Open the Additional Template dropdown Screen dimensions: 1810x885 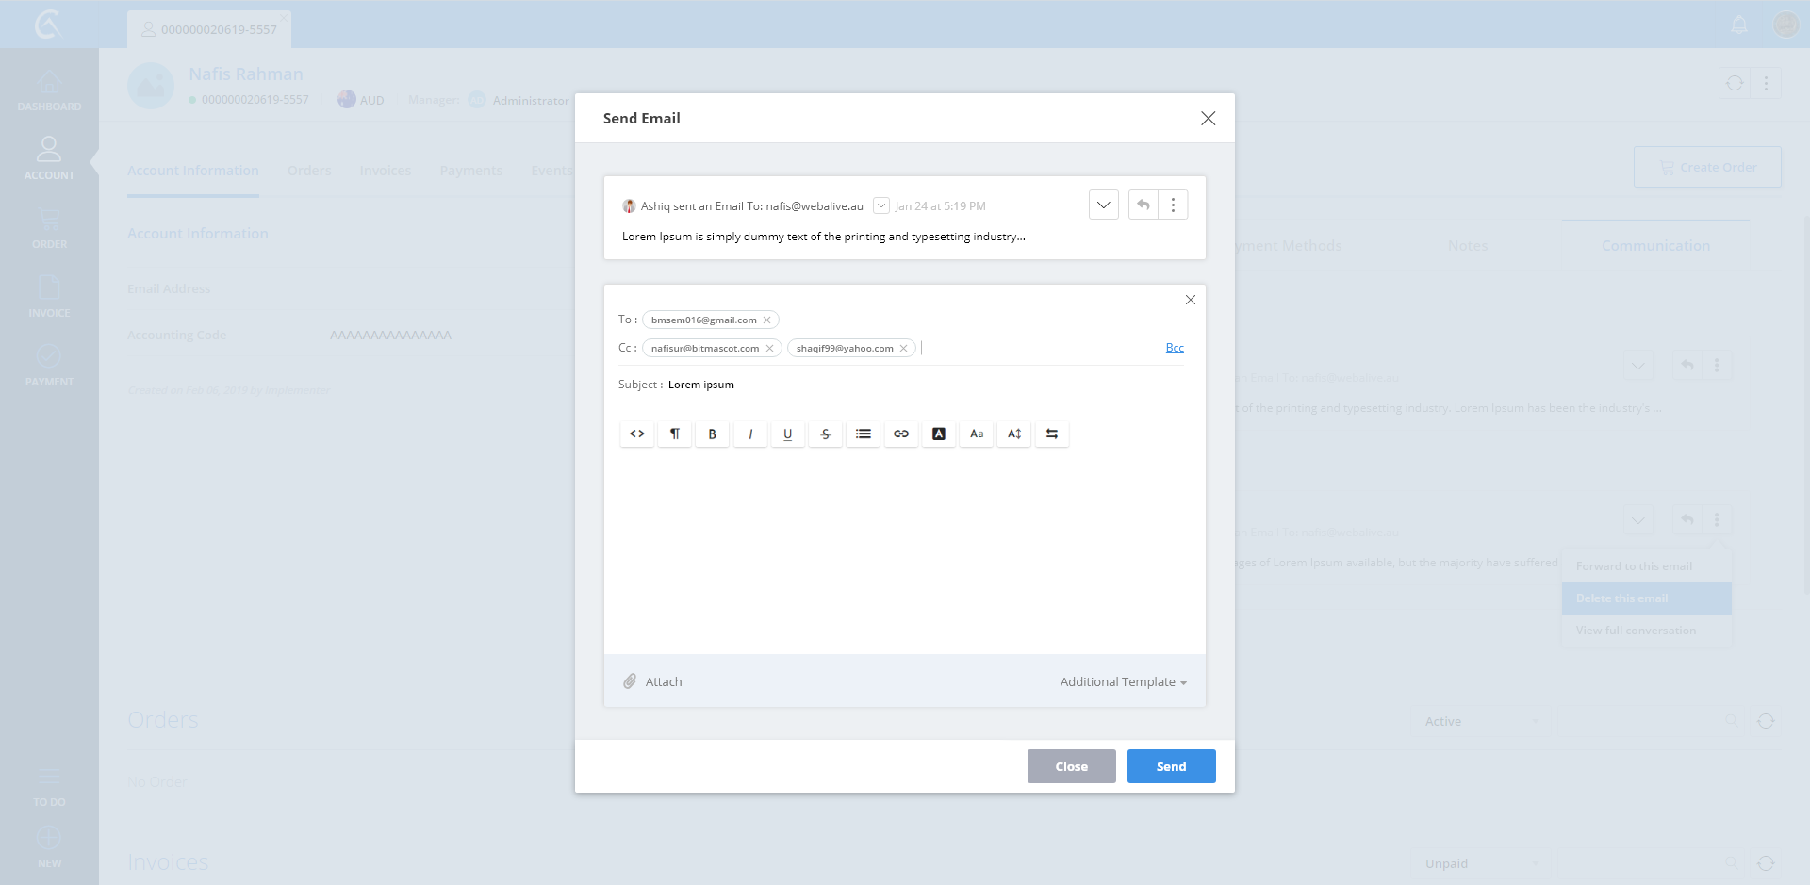tap(1123, 681)
